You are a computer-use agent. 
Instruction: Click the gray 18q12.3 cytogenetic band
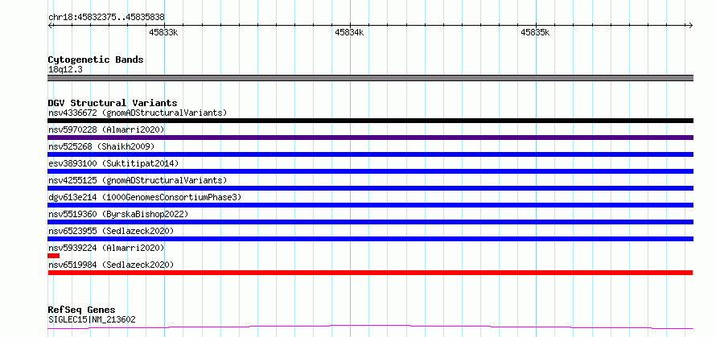370,78
